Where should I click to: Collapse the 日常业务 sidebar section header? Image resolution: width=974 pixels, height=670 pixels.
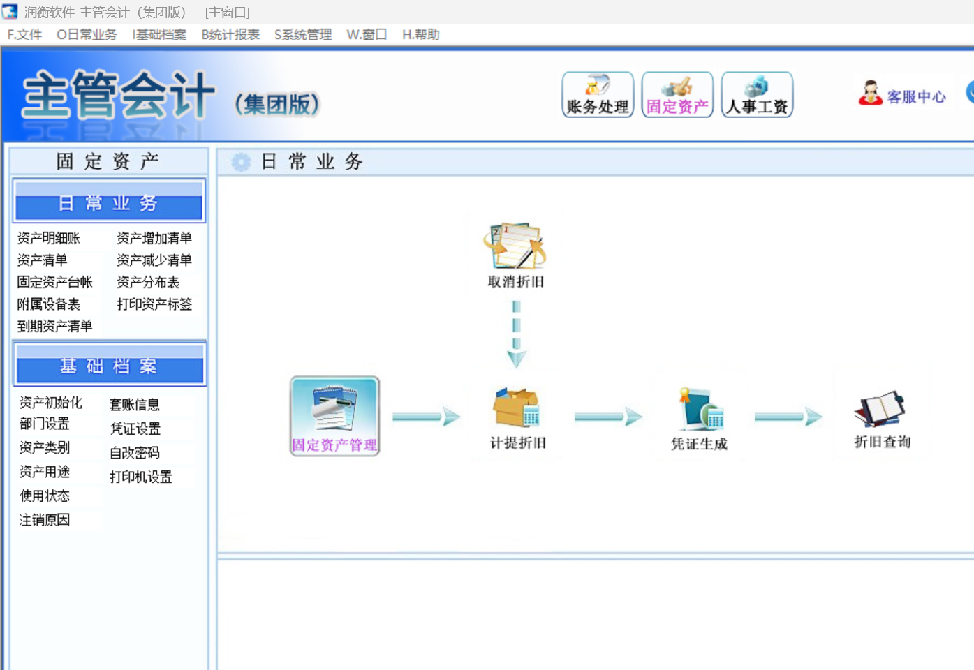(x=109, y=201)
